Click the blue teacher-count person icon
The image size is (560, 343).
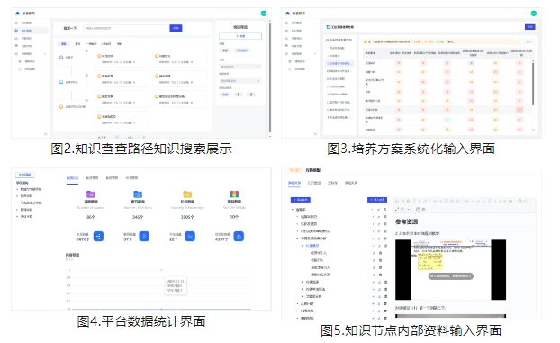point(144,236)
